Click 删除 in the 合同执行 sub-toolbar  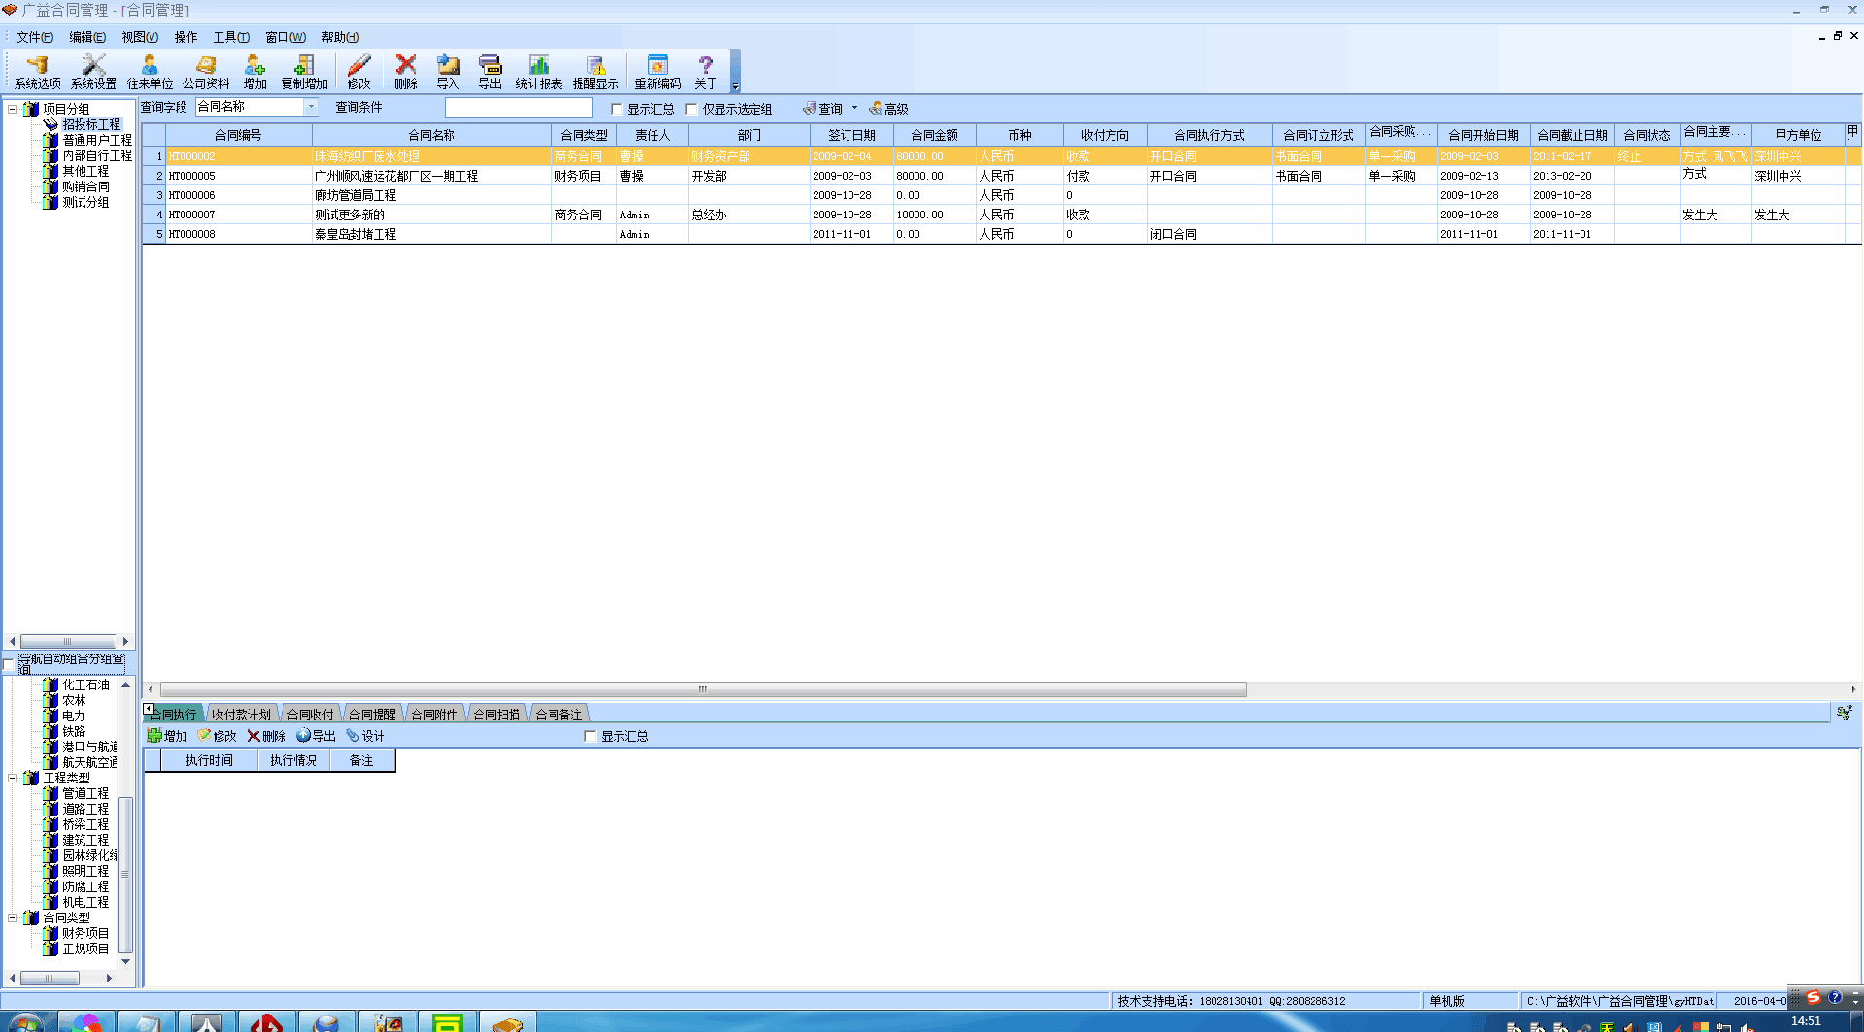click(266, 736)
